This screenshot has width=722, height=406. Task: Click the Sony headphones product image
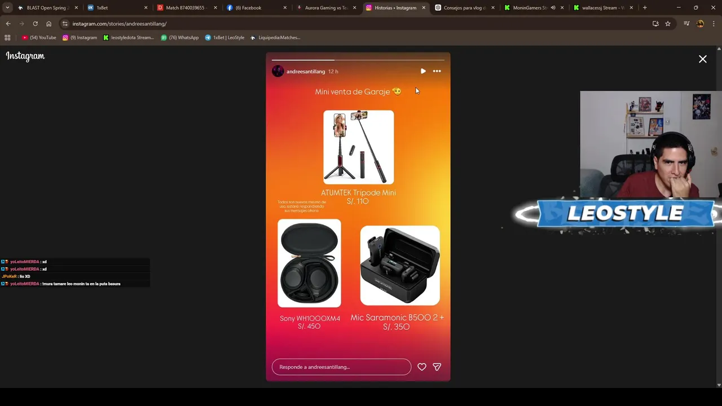pyautogui.click(x=309, y=263)
